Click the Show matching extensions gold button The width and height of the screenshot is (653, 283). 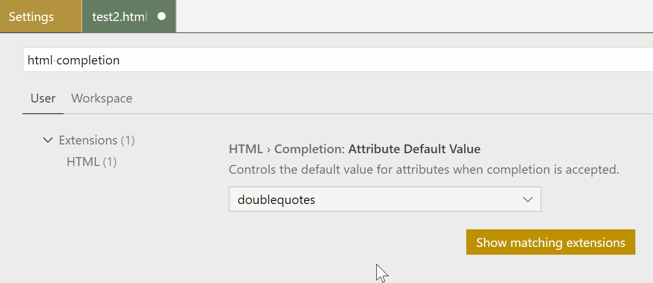click(x=550, y=242)
